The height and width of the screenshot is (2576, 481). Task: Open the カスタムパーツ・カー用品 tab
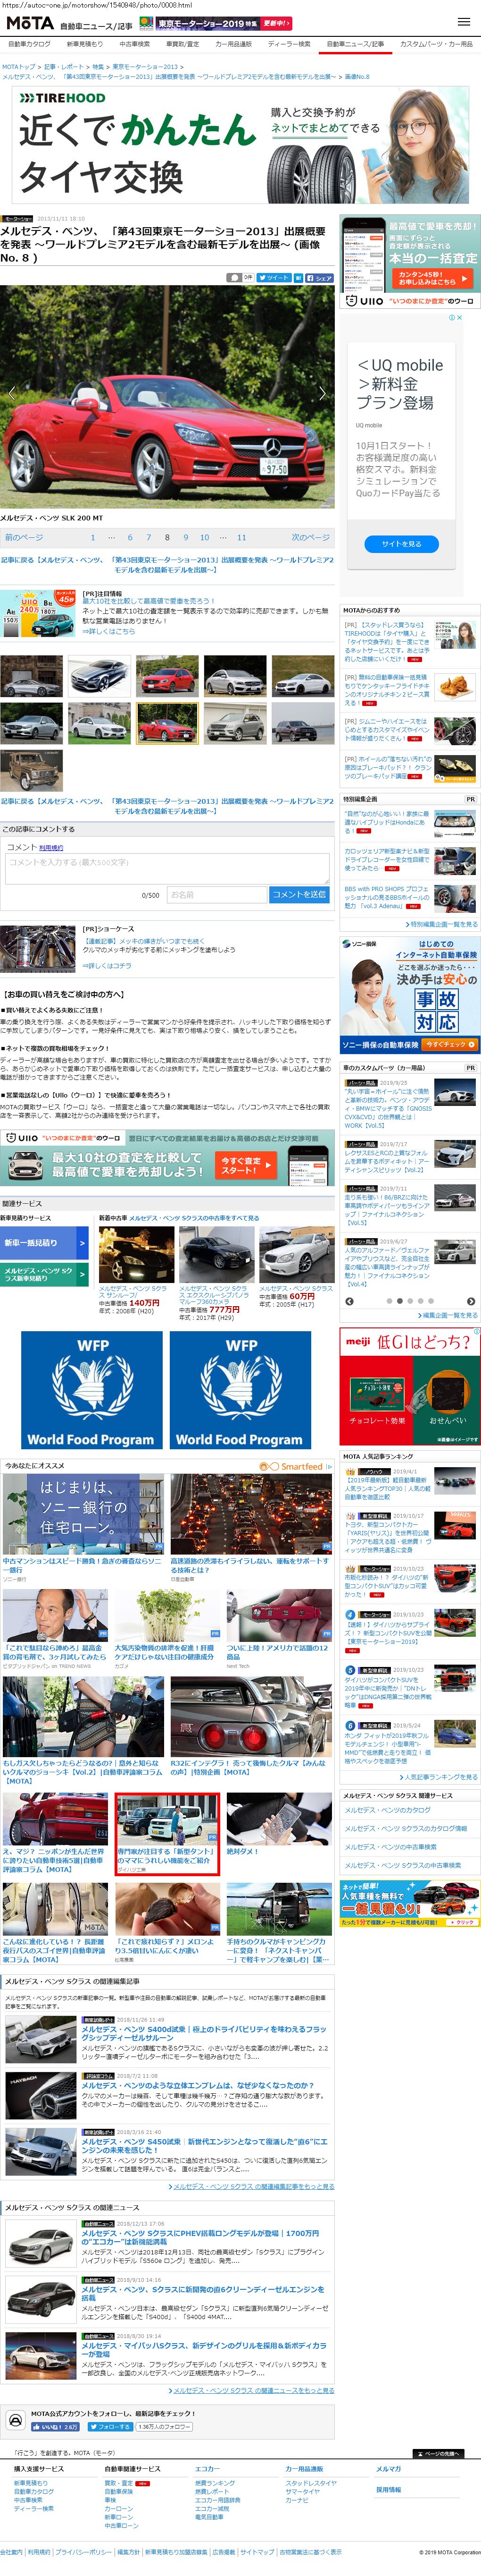(x=436, y=44)
